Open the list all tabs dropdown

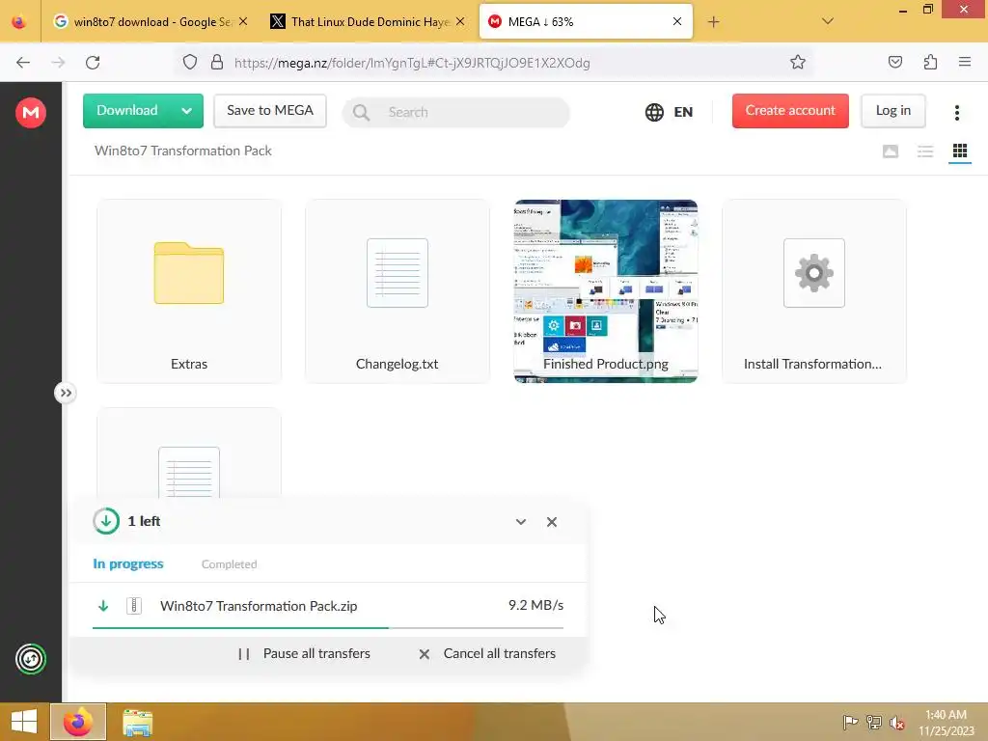pos(828,21)
